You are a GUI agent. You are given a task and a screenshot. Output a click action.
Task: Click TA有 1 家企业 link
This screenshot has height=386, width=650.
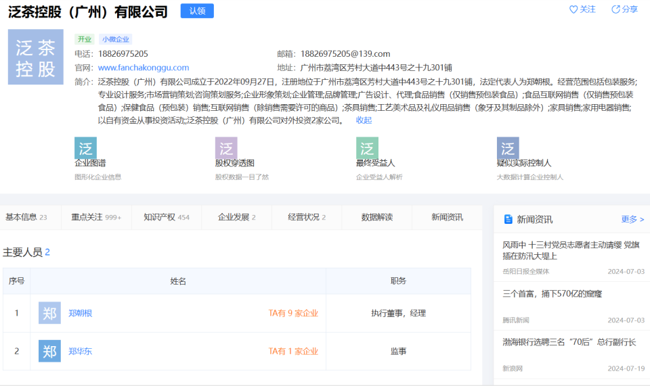293,352
